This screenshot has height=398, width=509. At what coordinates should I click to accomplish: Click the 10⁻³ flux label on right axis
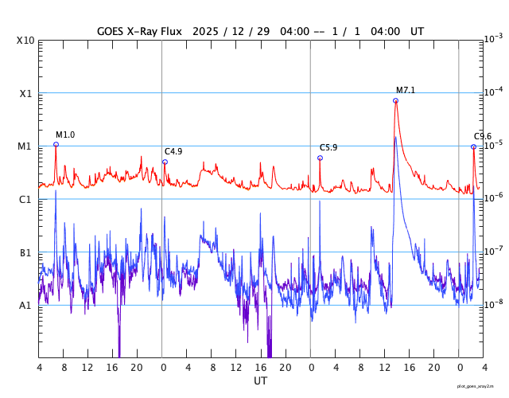[x=492, y=39]
